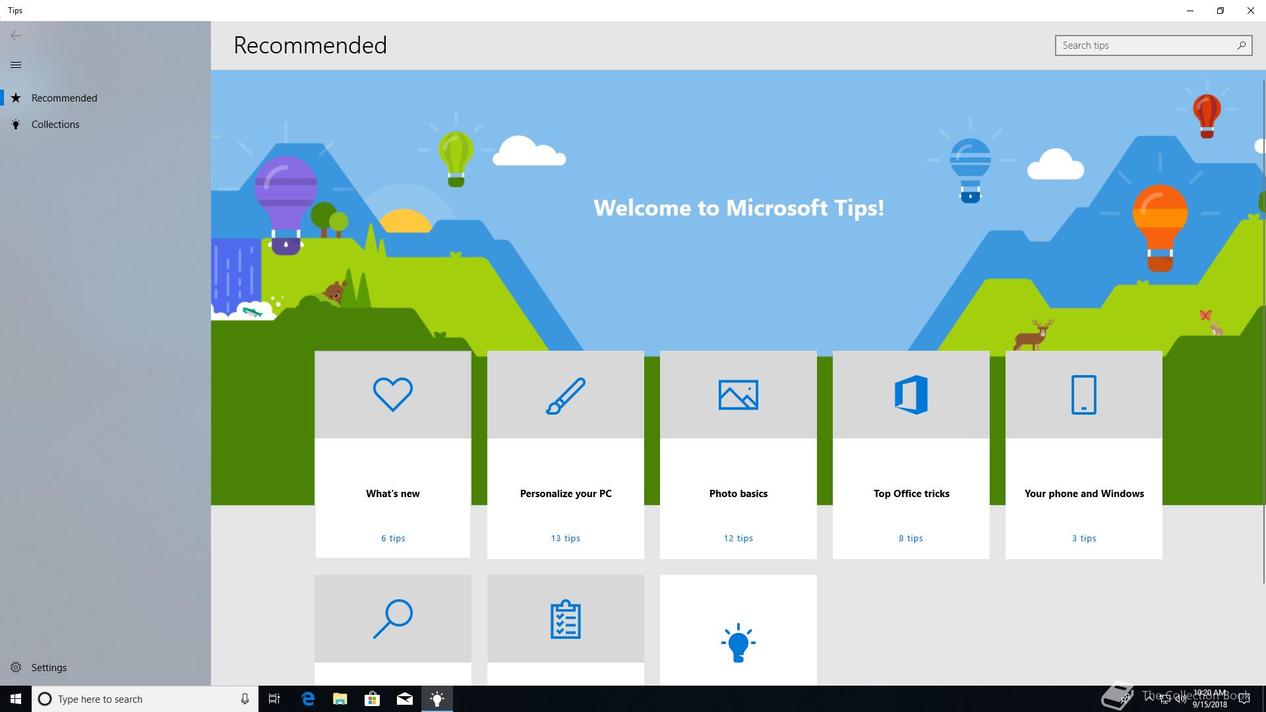Click the back arrow in Tips sidebar

pos(16,36)
